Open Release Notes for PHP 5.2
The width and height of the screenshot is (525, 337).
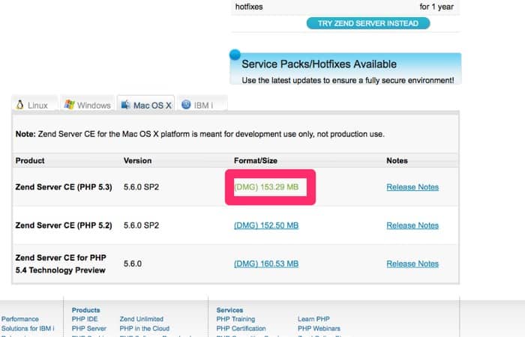(412, 225)
